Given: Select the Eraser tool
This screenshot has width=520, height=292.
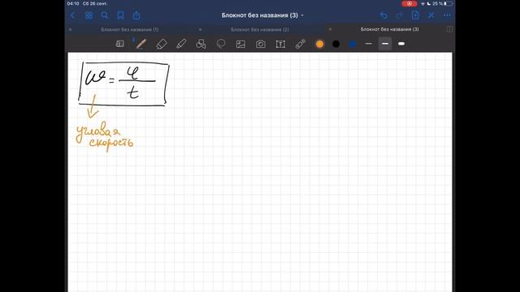Looking at the screenshot, I should (162, 44).
